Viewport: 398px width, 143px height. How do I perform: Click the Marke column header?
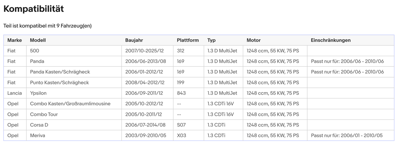click(x=15, y=40)
